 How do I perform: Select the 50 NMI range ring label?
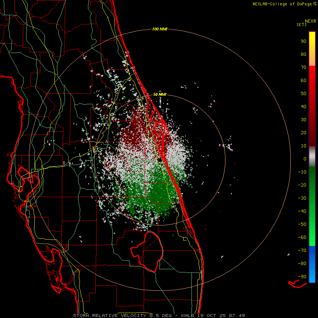(160, 94)
